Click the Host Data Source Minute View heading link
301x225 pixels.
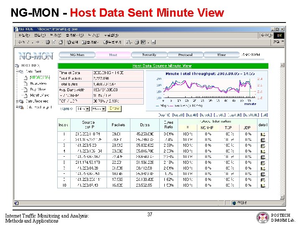pos(162,66)
